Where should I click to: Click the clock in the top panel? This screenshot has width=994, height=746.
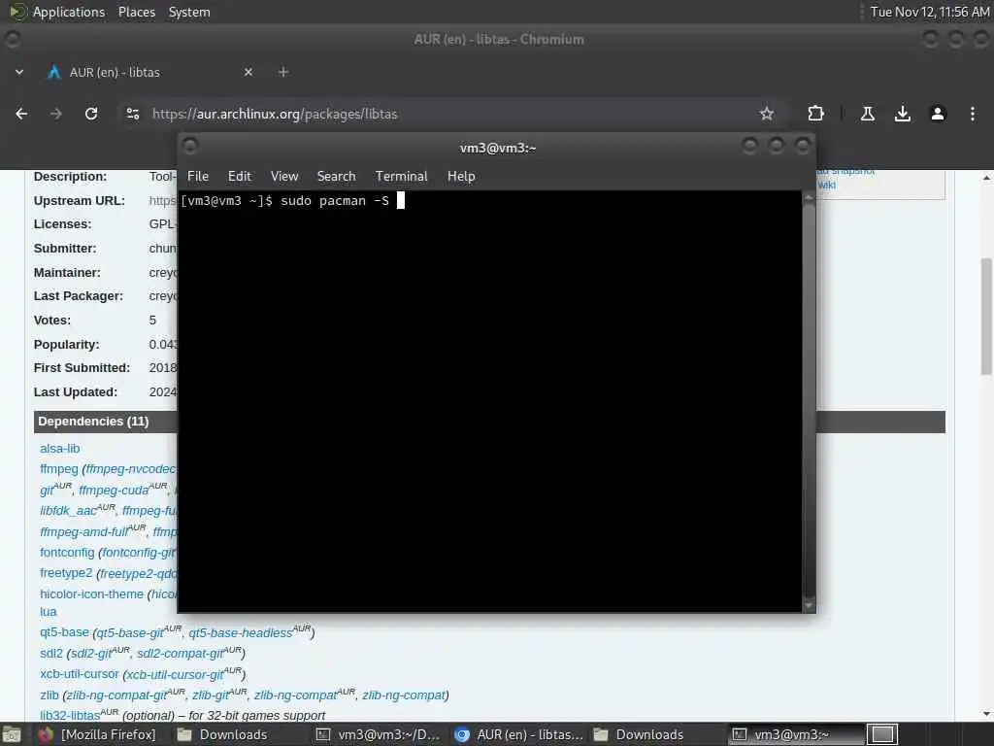tap(929, 12)
